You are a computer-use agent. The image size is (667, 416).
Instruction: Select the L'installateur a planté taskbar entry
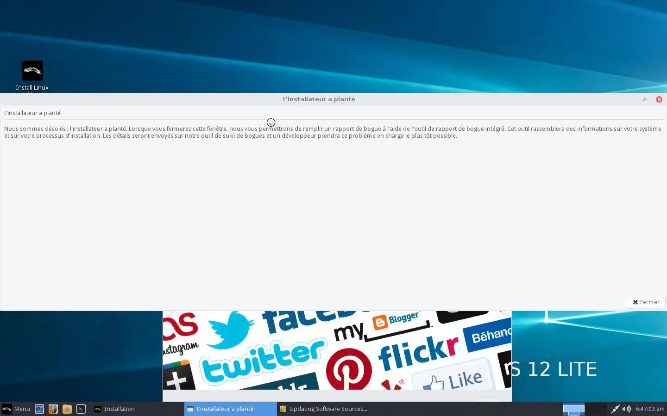tap(231, 409)
